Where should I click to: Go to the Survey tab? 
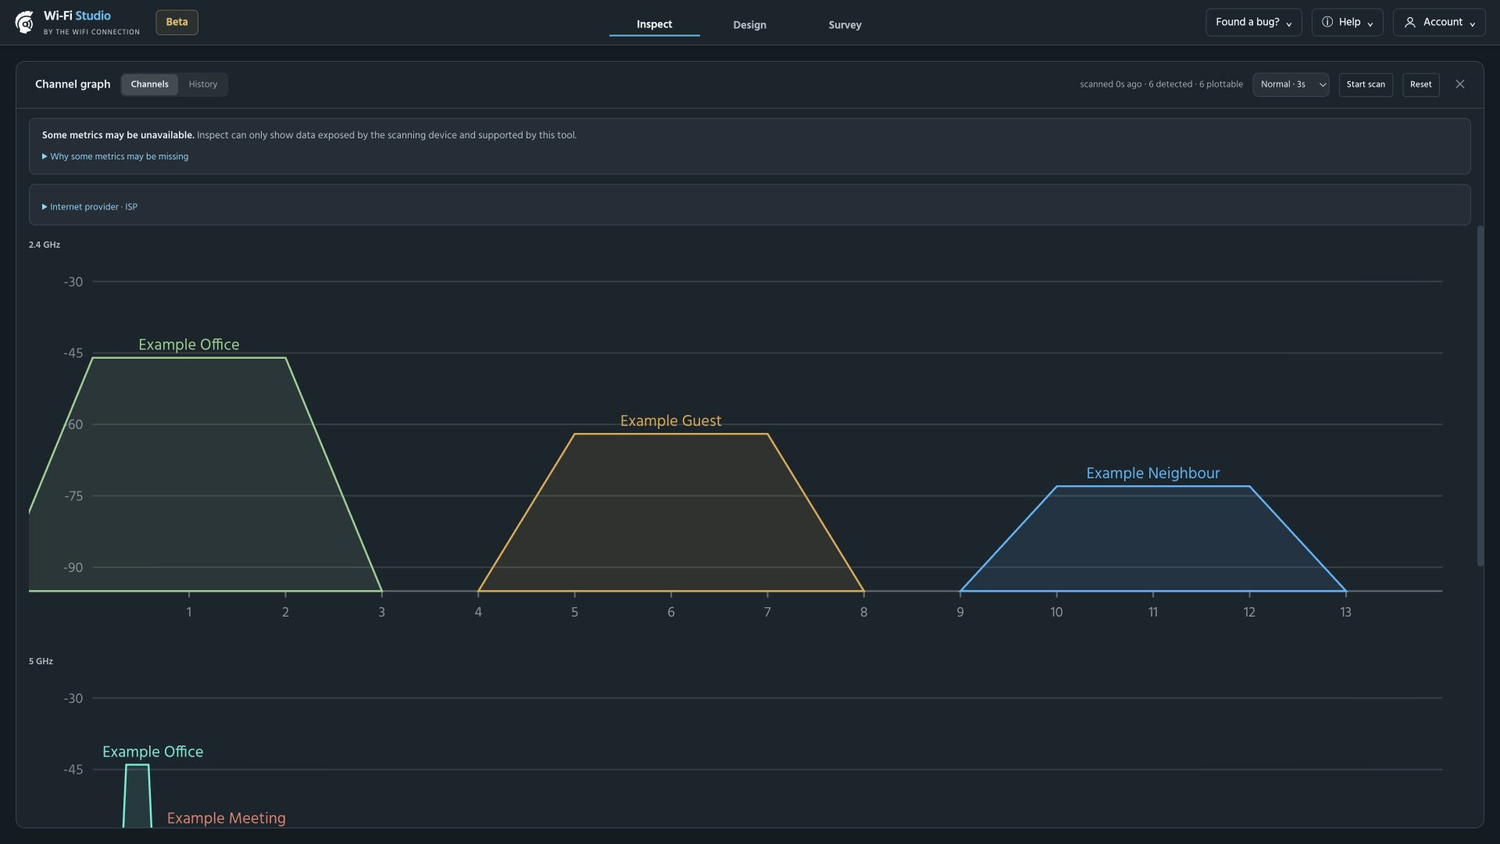click(x=845, y=25)
